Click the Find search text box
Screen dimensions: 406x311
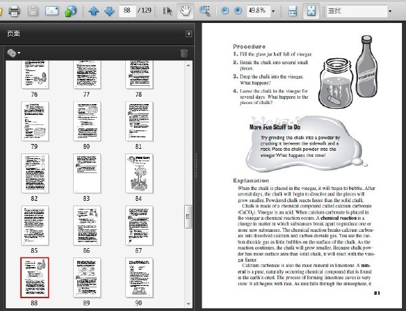(357, 11)
